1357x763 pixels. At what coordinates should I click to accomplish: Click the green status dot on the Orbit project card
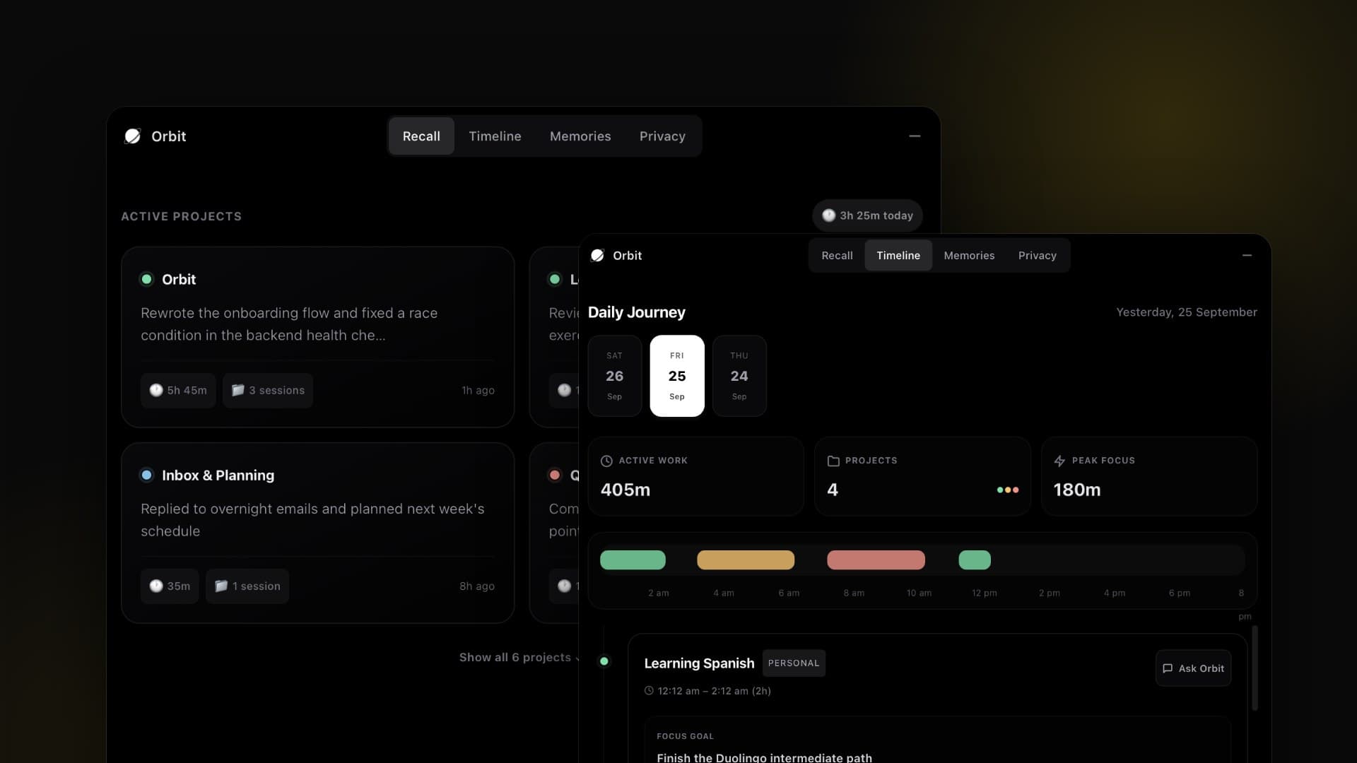pos(146,279)
